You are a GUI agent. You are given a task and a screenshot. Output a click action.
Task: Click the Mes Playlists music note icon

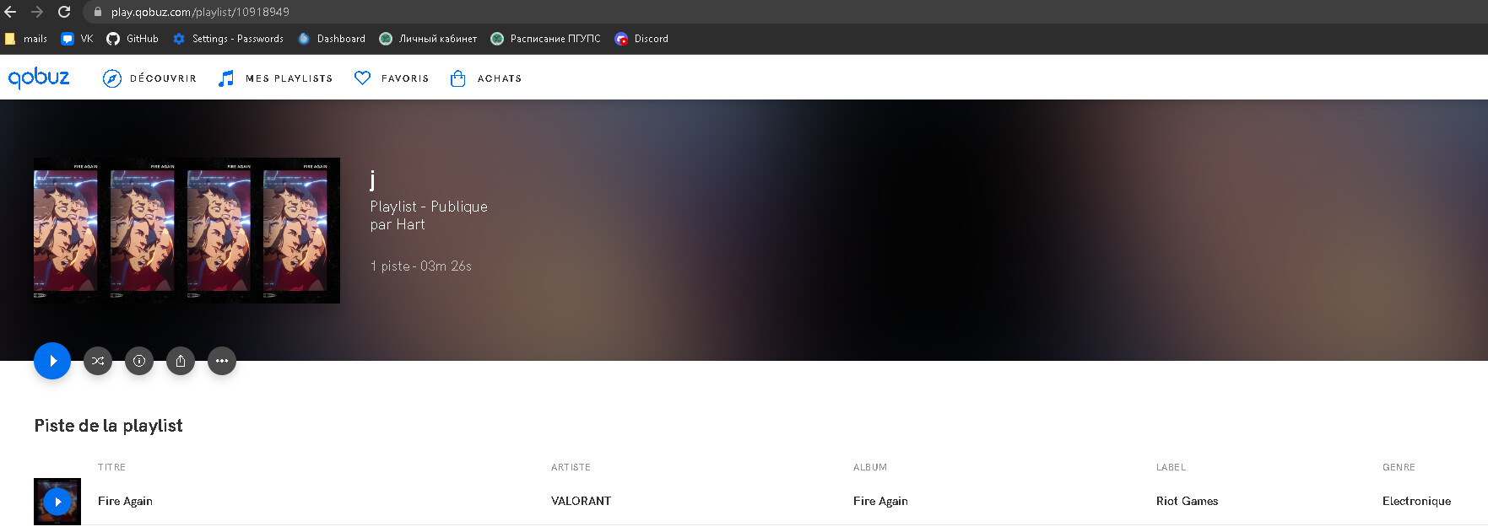(x=226, y=78)
